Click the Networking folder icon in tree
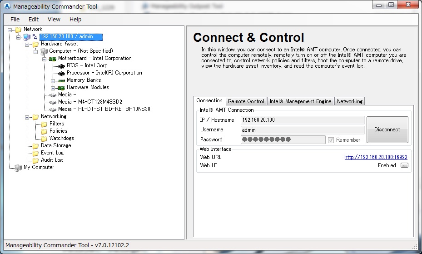This screenshot has width=422, height=254. coord(35,117)
